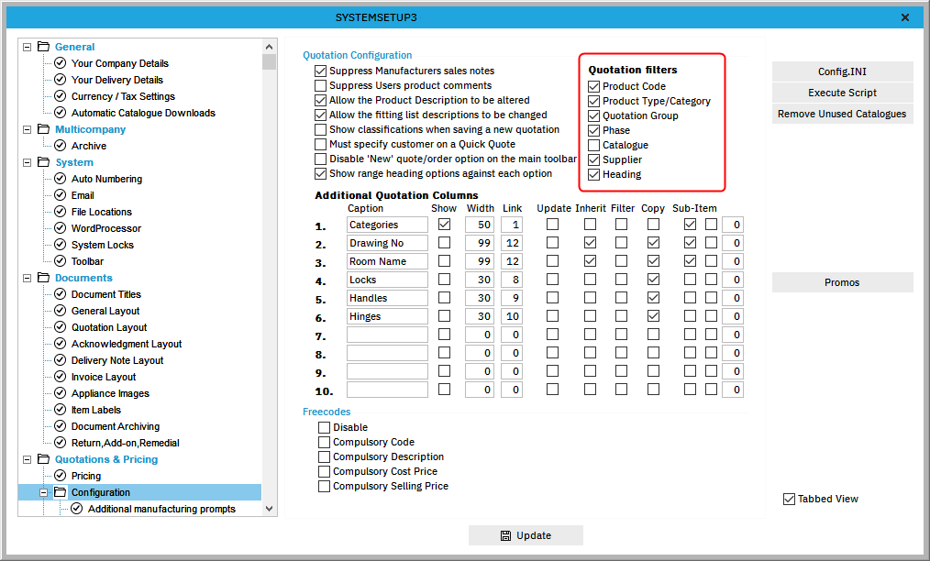Collapse the Multicompany tree section

pyautogui.click(x=27, y=129)
